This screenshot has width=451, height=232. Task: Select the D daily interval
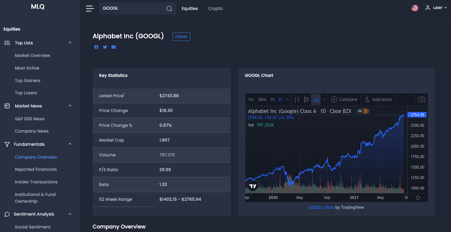tap(280, 99)
